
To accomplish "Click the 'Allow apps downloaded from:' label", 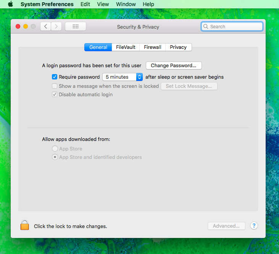I will [x=76, y=139].
